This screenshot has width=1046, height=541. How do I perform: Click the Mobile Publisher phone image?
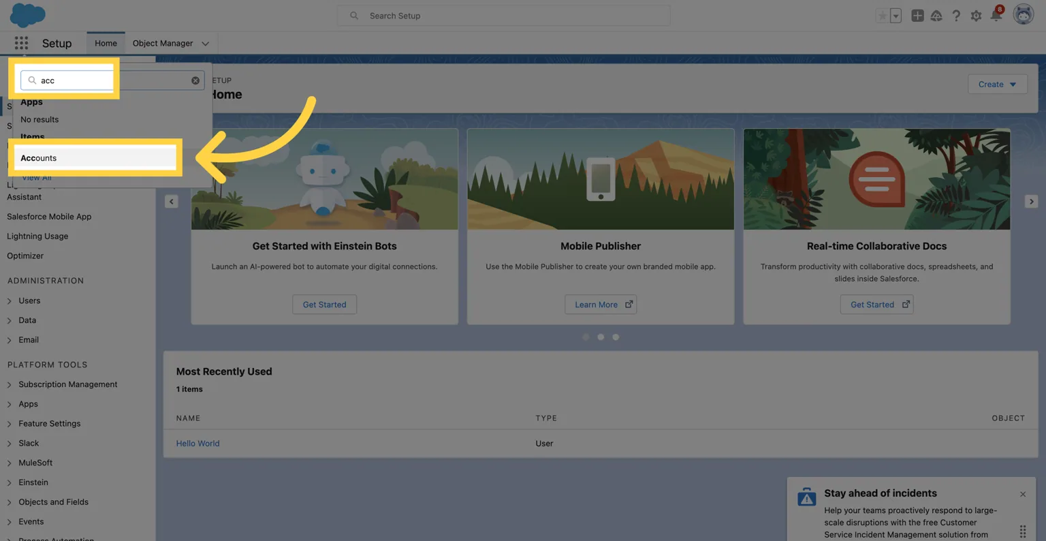click(x=601, y=179)
